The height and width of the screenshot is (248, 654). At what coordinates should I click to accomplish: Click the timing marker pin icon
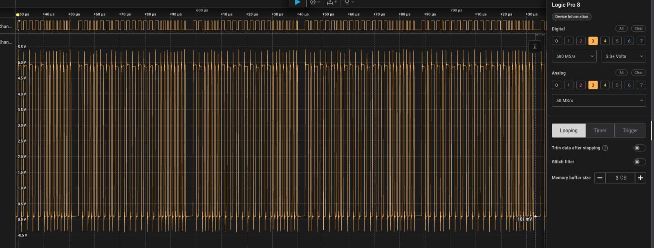point(347,2)
